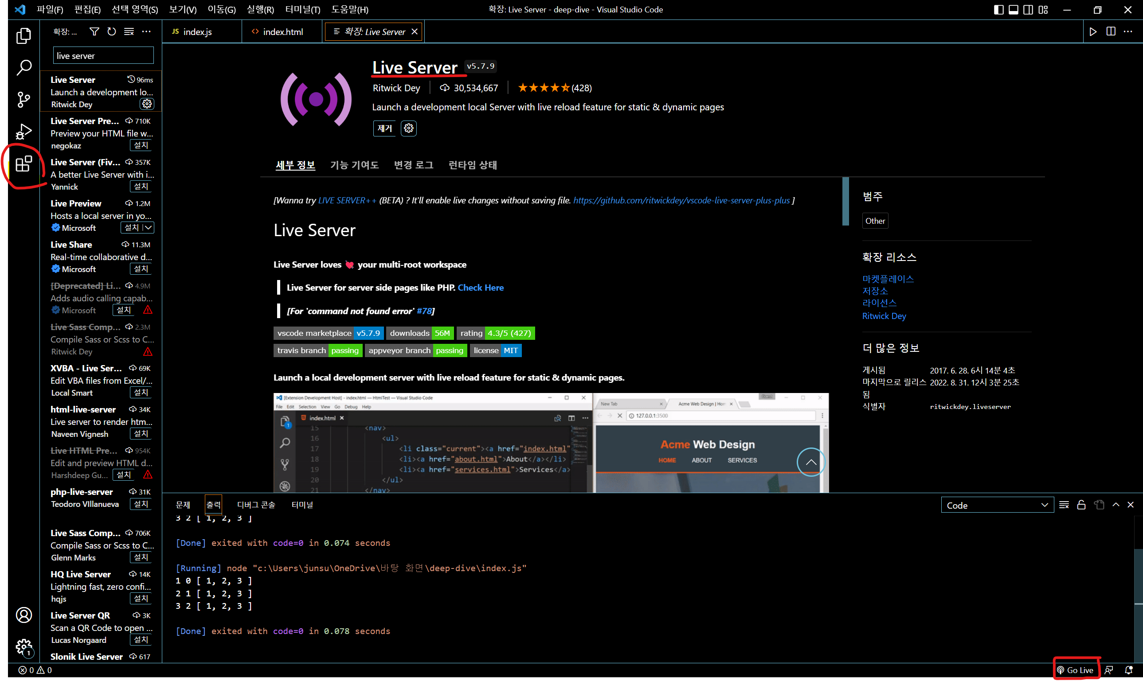The height and width of the screenshot is (681, 1143).
Task: Click the 제거 uninstall button
Action: point(384,128)
